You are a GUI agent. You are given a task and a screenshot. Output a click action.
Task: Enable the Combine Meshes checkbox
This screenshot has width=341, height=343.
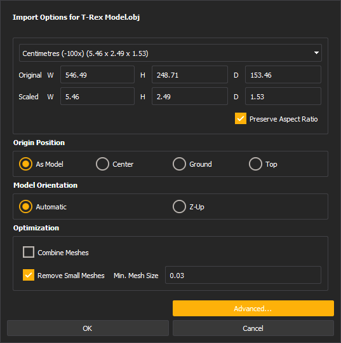coord(29,252)
